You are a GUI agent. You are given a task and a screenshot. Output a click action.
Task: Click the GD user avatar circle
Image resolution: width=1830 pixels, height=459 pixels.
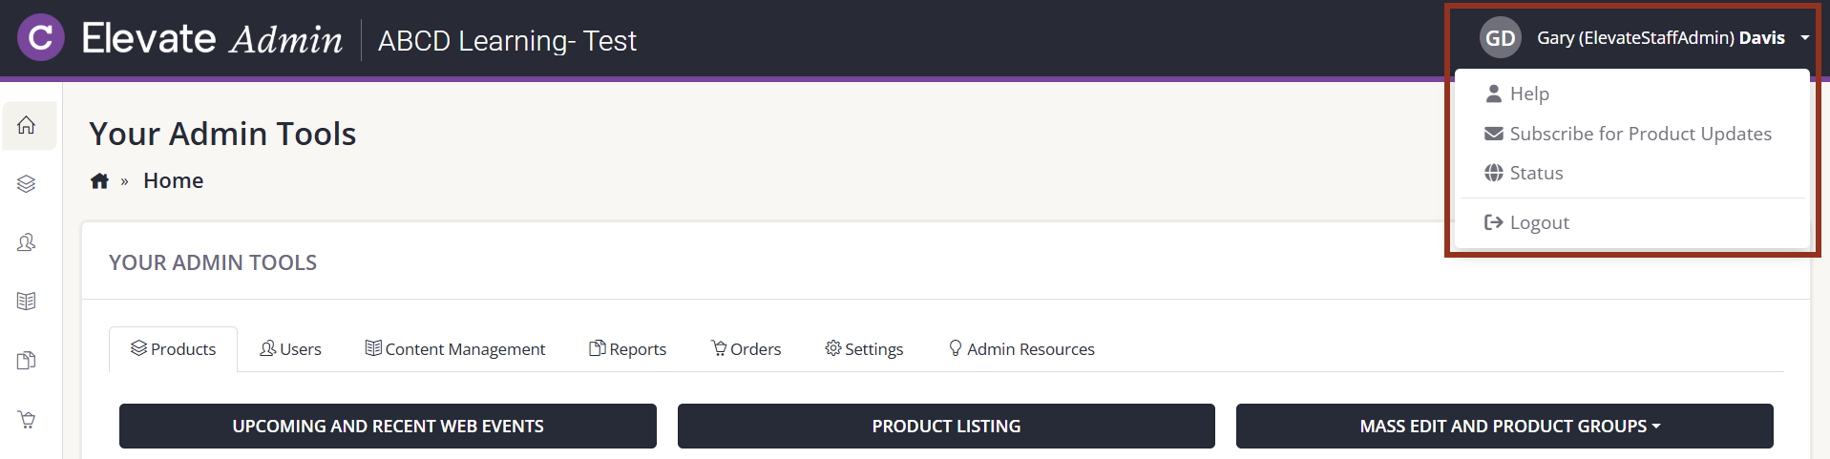coord(1500,38)
